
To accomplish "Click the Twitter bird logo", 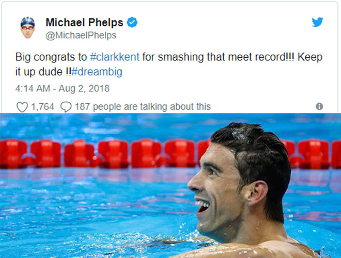I will pos(317,22).
